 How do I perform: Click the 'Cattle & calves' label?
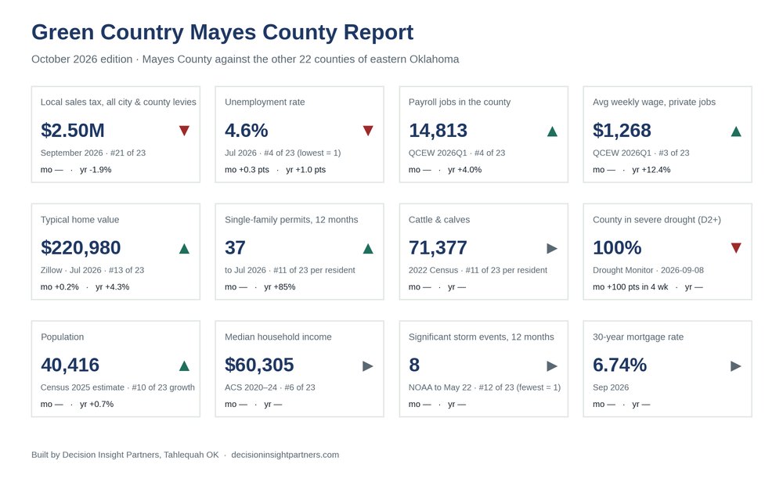click(439, 219)
